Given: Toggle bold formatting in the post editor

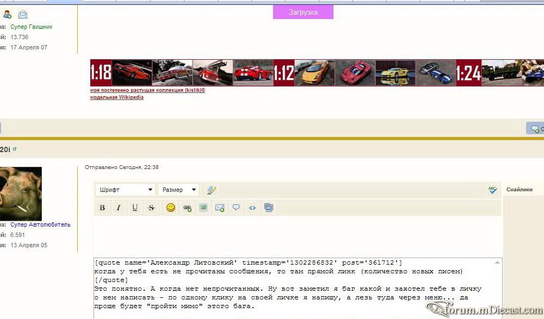Looking at the screenshot, I should [x=102, y=208].
